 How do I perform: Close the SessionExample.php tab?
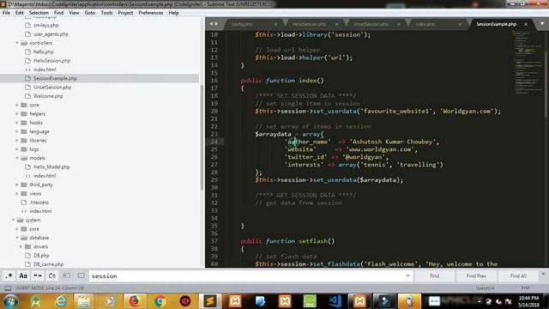point(526,24)
